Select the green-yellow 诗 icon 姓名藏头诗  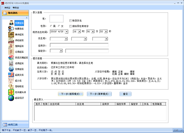[11, 92]
